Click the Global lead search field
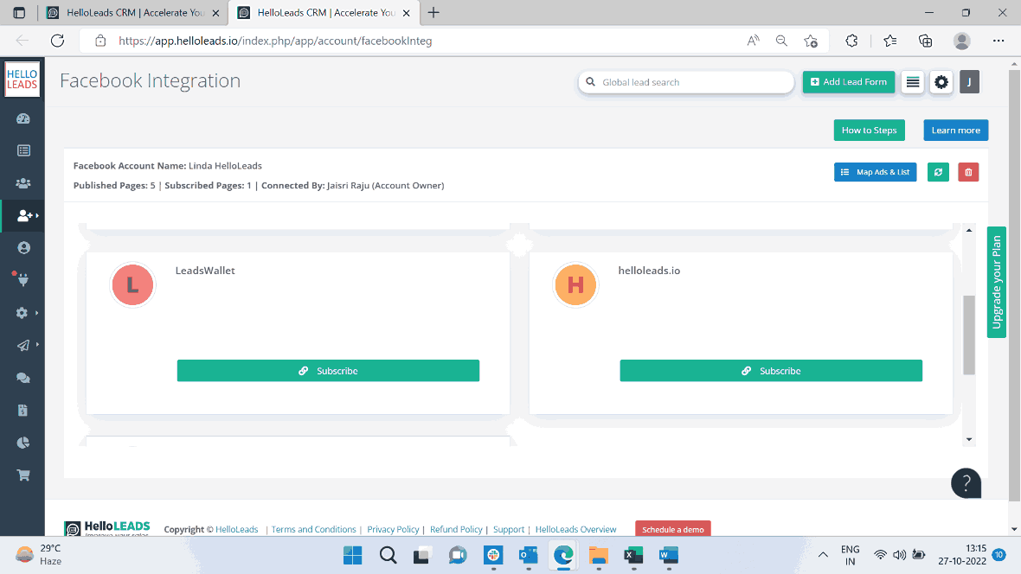 click(686, 82)
